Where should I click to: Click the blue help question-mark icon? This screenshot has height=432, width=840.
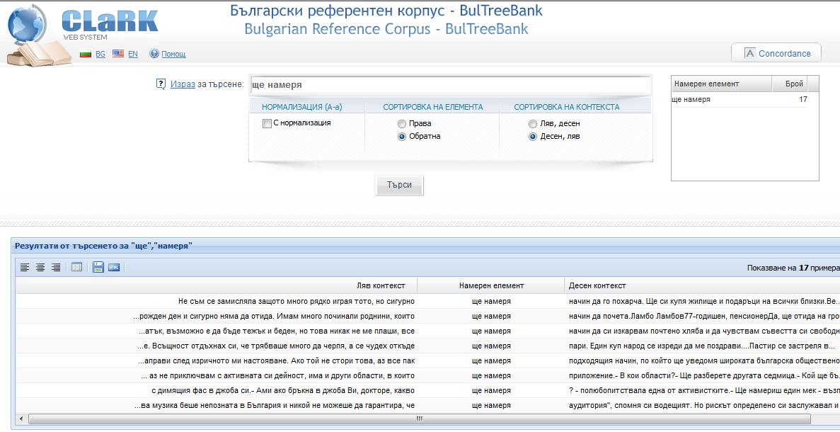pyautogui.click(x=154, y=54)
